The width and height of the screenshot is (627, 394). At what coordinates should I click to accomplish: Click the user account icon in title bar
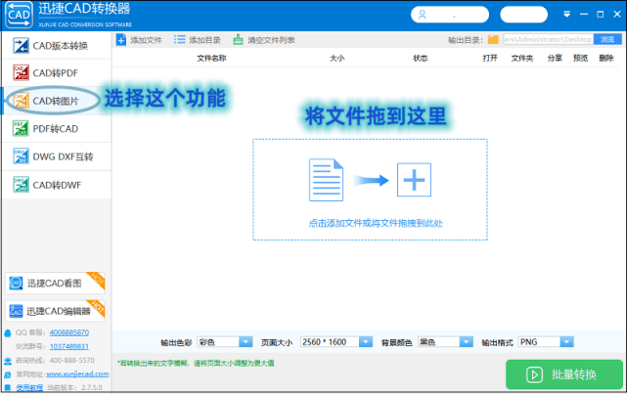423,15
